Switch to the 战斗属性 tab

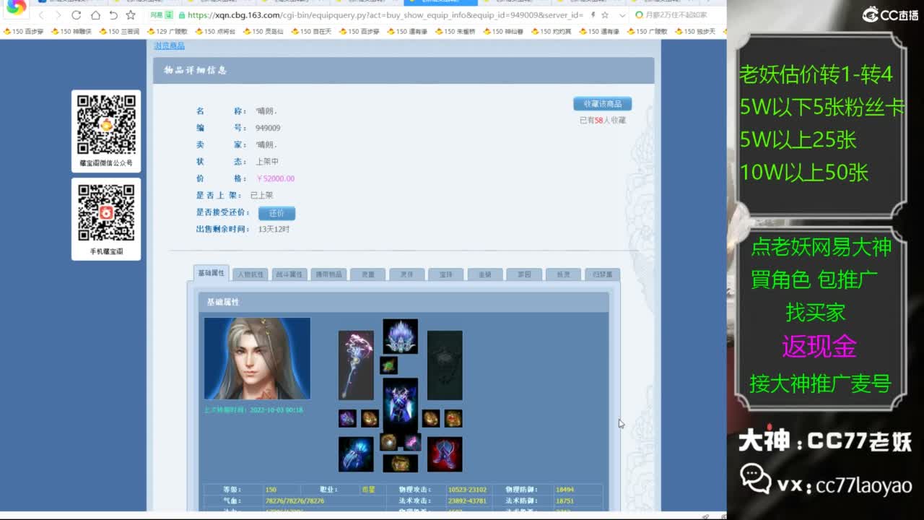[289, 274]
